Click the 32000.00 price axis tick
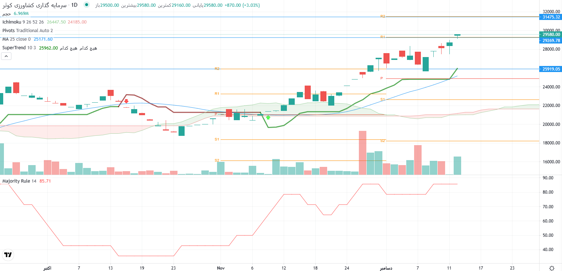The height and width of the screenshot is (271, 562). (551, 12)
